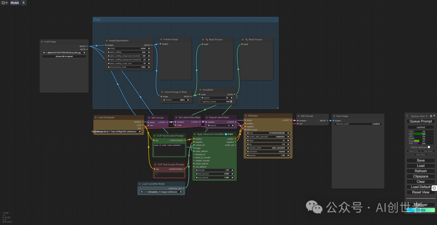Close the queue panel with the X

coord(435,116)
